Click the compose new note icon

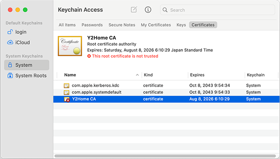134,10
